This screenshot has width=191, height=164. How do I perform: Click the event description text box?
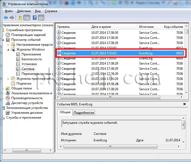[121, 123]
